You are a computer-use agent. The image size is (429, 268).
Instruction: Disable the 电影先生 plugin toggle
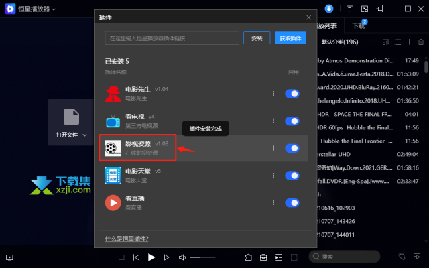coord(292,94)
